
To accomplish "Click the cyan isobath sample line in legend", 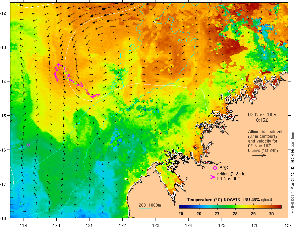I will tap(145, 209).
